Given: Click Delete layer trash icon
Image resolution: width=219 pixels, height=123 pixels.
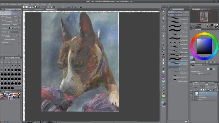Looking at the screenshot, I should 217,90.
